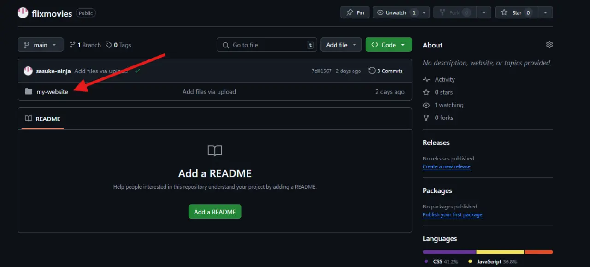Open the Fork options dropdown arrow
This screenshot has width=590, height=267.
[x=484, y=12]
